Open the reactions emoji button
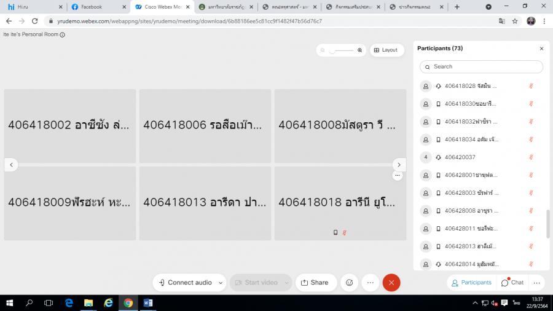The width and height of the screenshot is (553, 311). [350, 283]
